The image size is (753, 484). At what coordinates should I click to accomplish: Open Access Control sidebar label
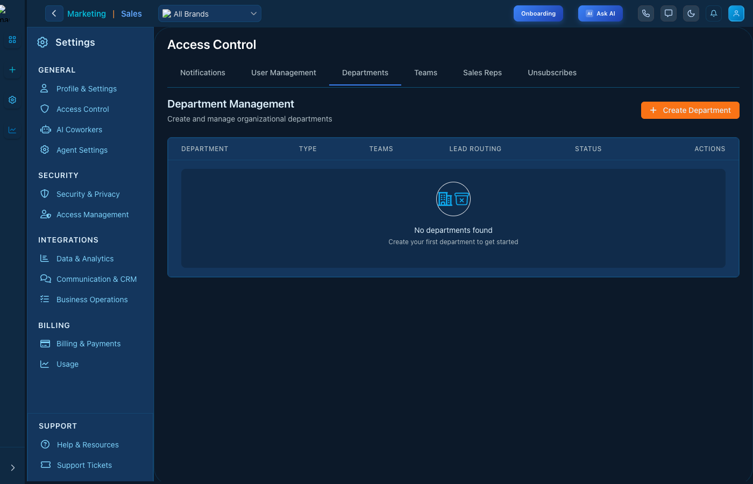click(x=83, y=109)
